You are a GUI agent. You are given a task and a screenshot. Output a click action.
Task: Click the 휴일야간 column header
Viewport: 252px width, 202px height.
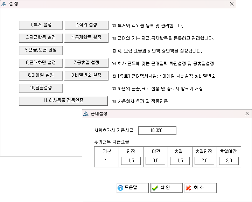click(x=229, y=151)
